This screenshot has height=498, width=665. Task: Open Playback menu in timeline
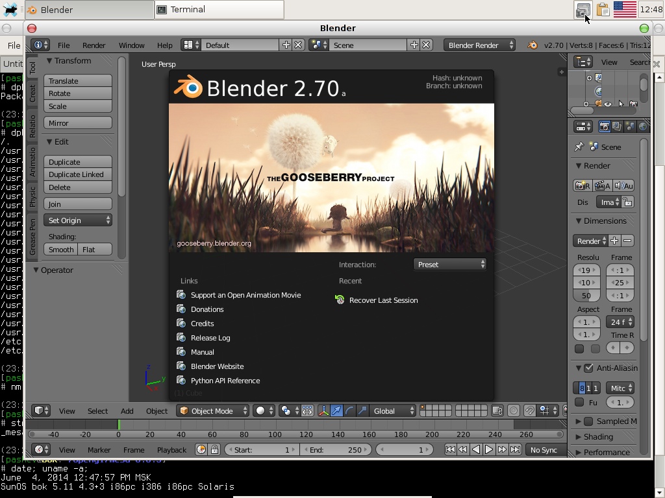tap(171, 450)
